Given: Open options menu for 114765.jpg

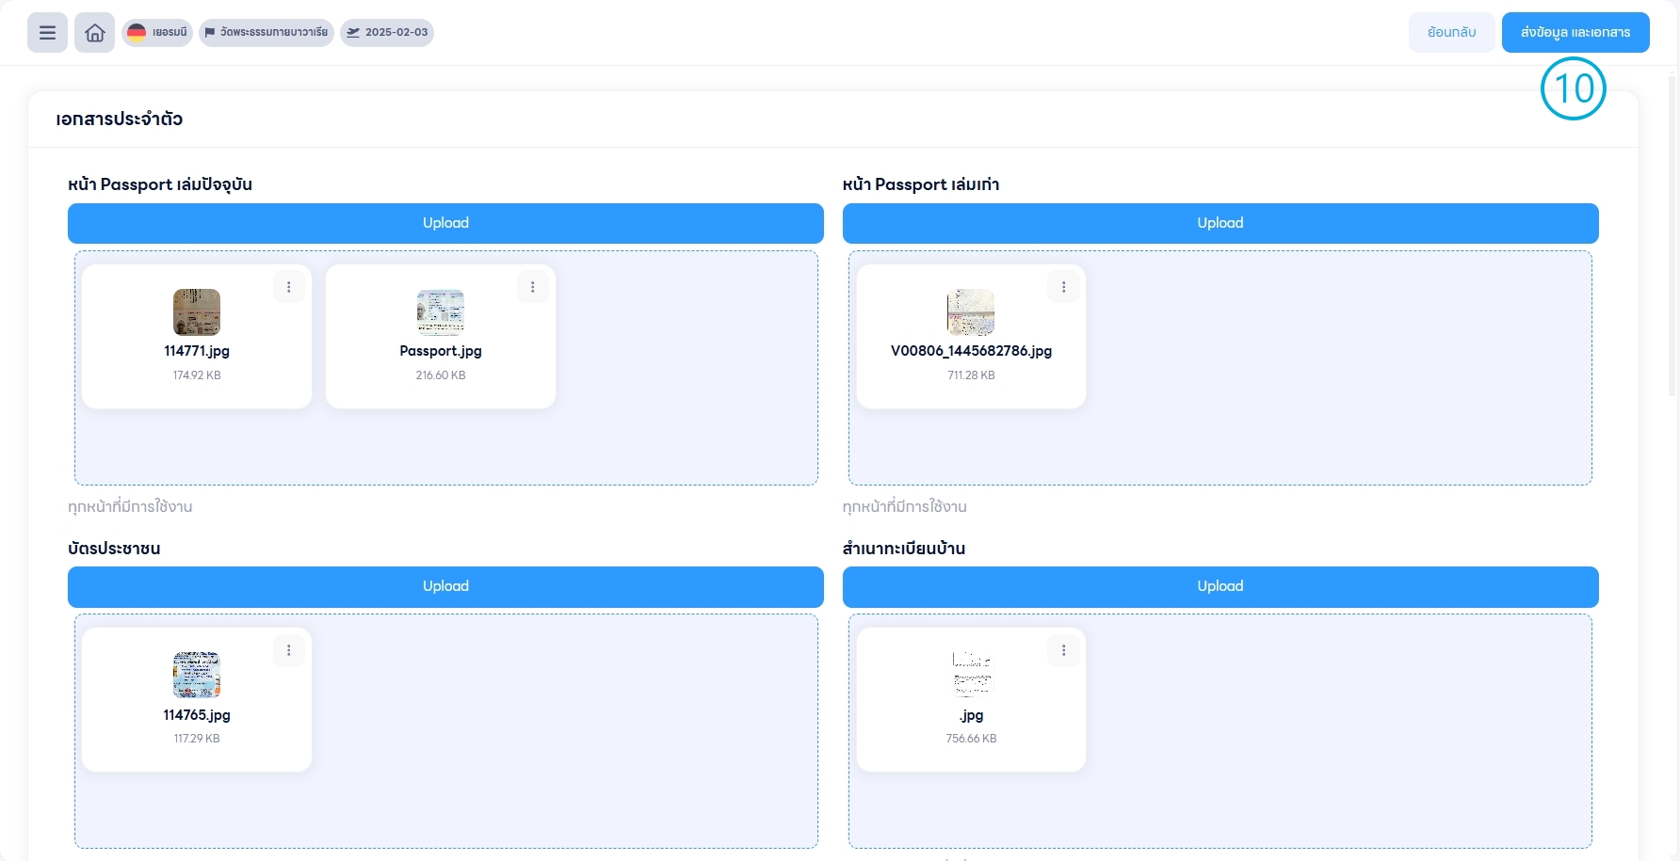Looking at the screenshot, I should point(289,650).
